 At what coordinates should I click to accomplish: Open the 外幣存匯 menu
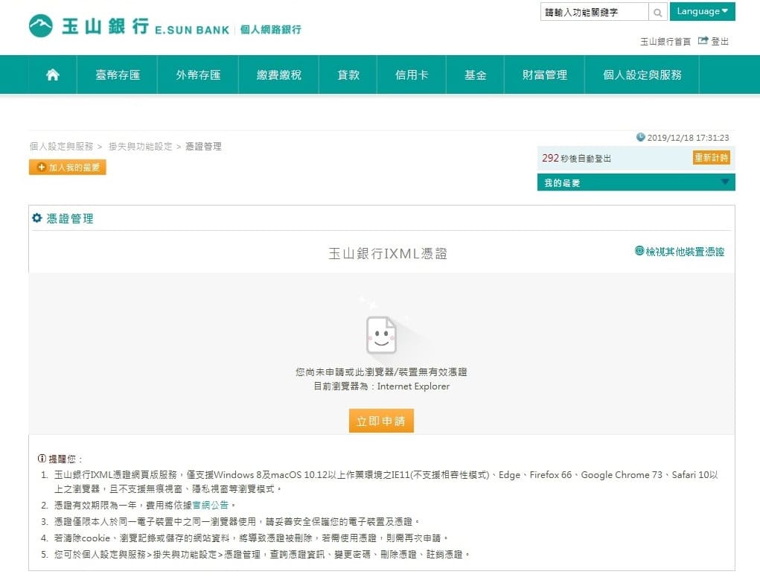coord(198,74)
